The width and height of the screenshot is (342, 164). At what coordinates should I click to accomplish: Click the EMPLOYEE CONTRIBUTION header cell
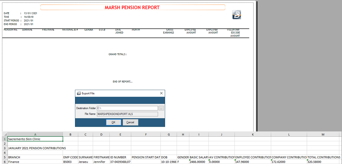click(x=253, y=157)
